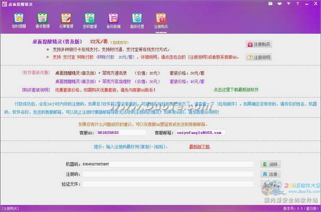321x212 pixels.
Task: Open the 高级设置 advanced settings
Action: point(137,21)
